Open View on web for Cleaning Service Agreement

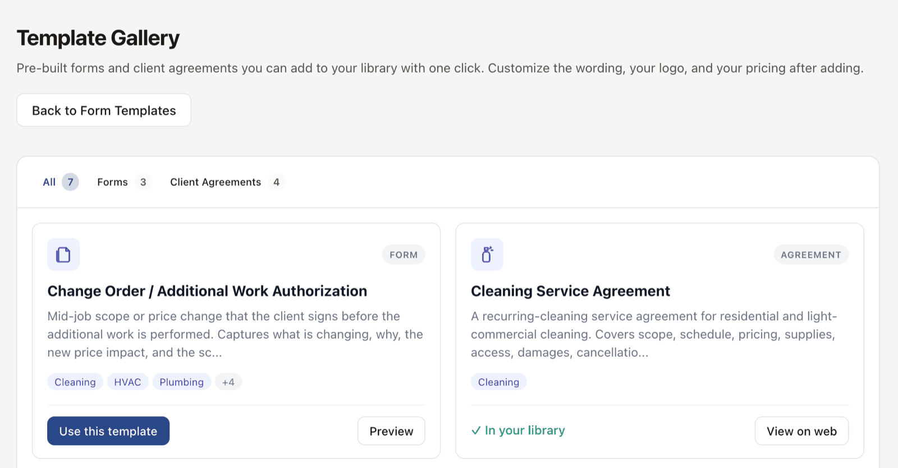[x=801, y=431]
